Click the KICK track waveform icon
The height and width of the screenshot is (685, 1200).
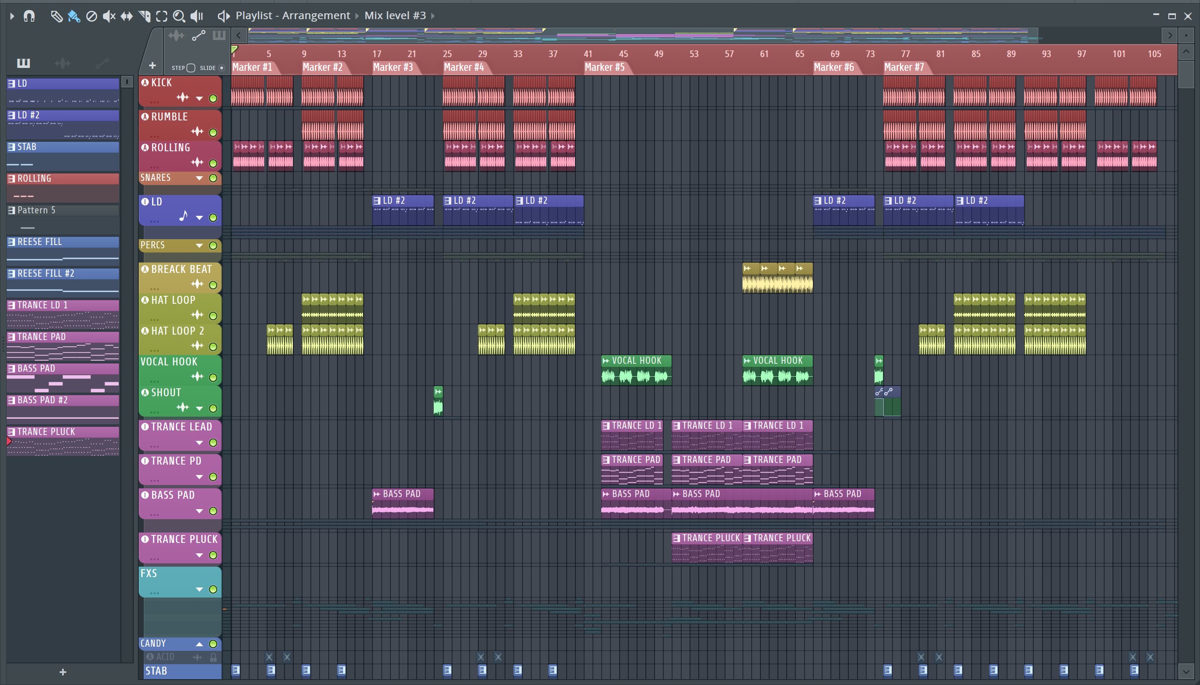(x=182, y=97)
